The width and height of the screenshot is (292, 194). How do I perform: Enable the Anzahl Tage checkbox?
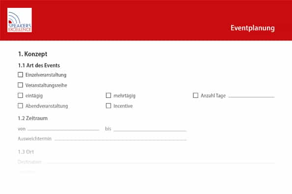(x=195, y=95)
